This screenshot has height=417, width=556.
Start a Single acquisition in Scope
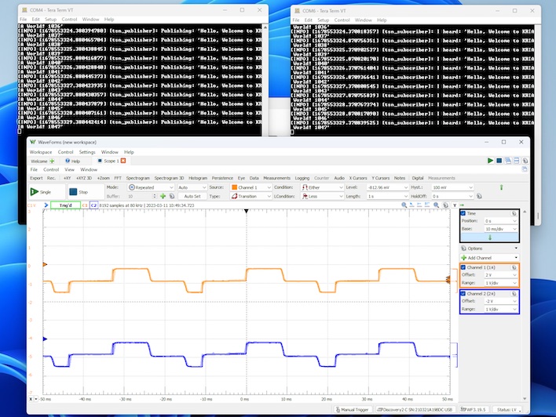[x=47, y=192]
